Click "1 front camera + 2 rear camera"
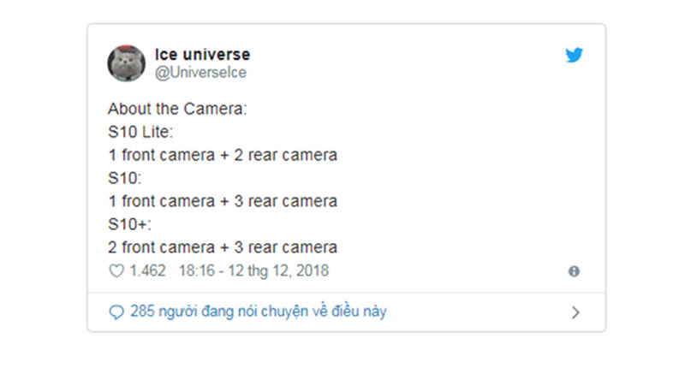 pyautogui.click(x=222, y=156)
